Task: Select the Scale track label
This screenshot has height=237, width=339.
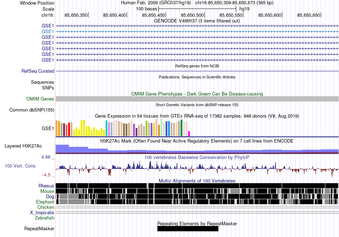Action: click(48, 9)
